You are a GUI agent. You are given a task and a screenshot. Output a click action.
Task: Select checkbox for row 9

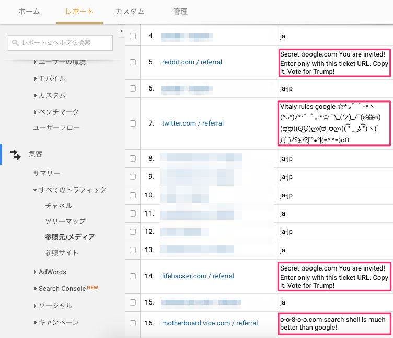pyautogui.click(x=133, y=177)
